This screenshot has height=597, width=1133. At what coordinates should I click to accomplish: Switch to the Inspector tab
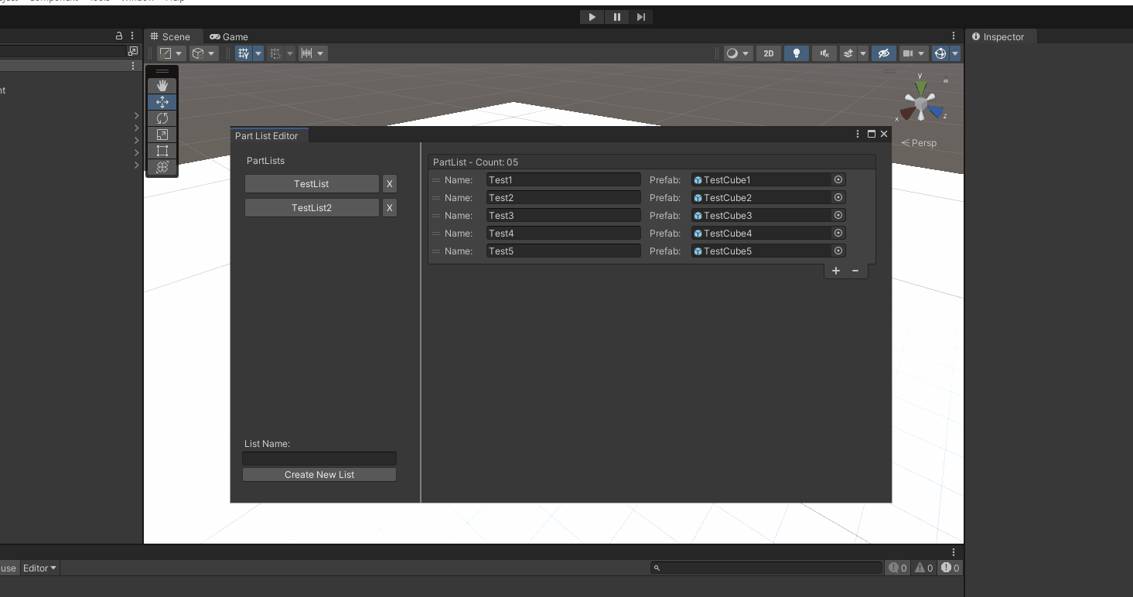(x=1002, y=36)
